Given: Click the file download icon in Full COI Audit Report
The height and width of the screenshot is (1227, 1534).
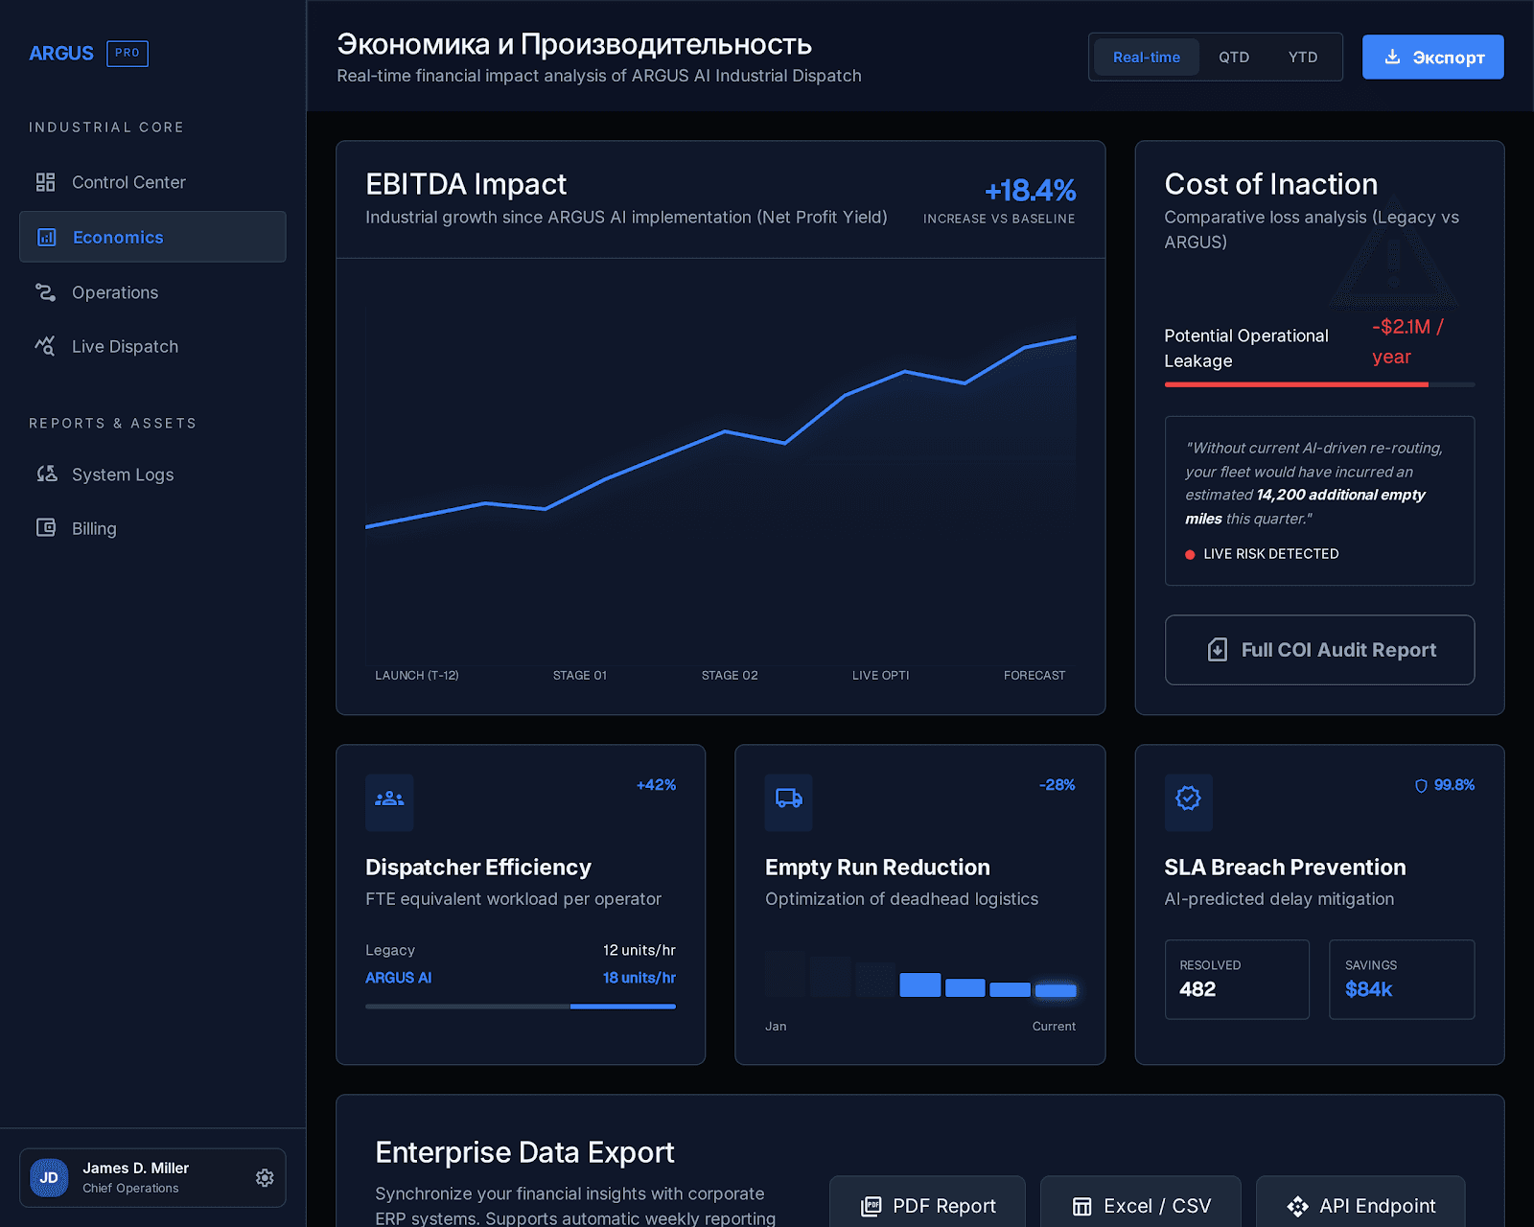Looking at the screenshot, I should click(1217, 650).
